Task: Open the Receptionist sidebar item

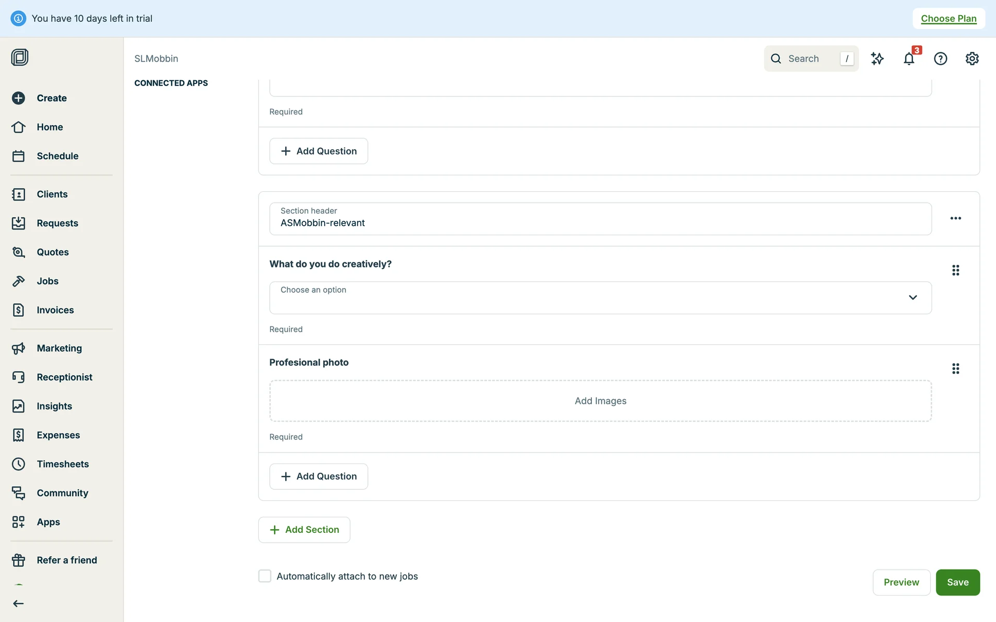Action: pos(64,377)
